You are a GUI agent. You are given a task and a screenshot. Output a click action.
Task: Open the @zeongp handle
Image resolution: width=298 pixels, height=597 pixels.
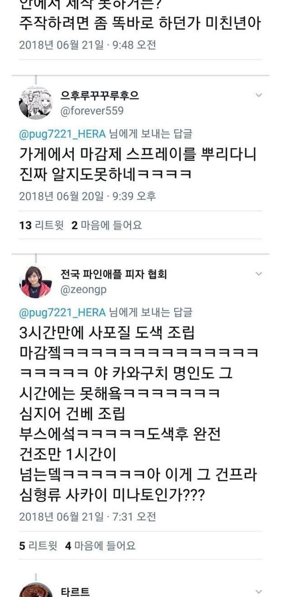(x=84, y=290)
